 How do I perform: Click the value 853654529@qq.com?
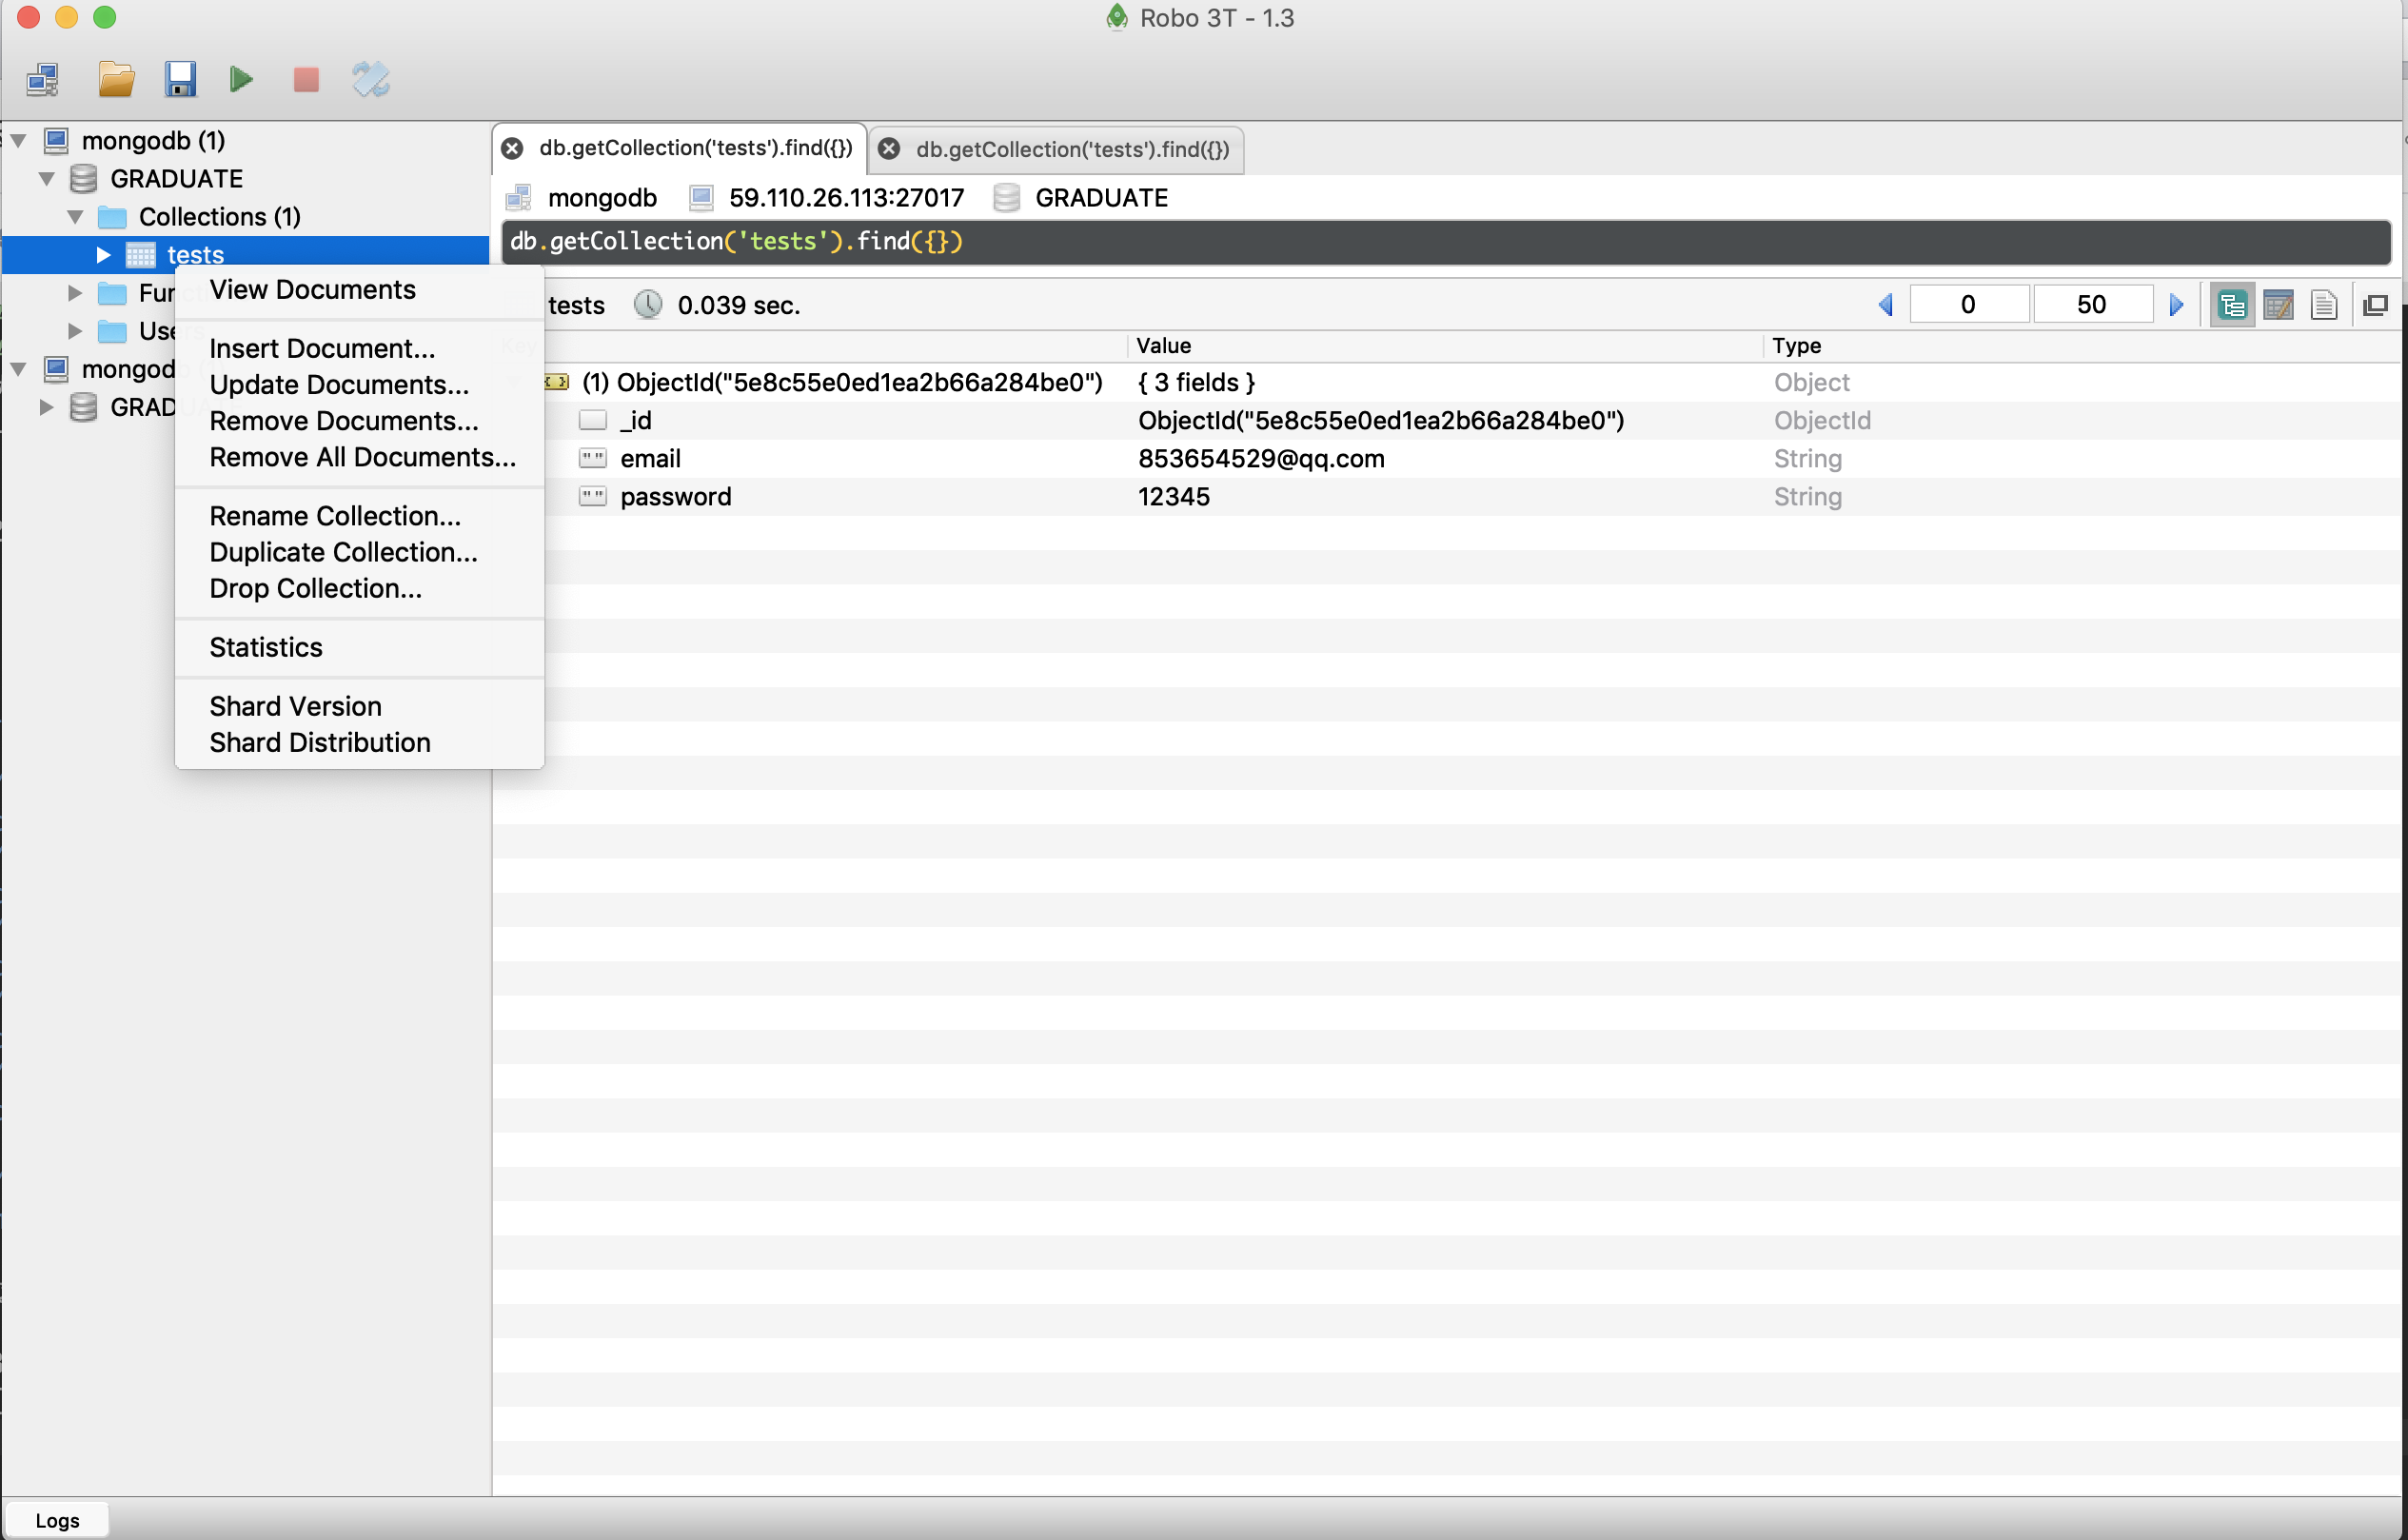1261,459
